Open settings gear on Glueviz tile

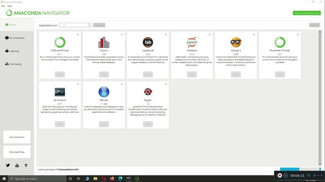pyautogui.click(x=122, y=34)
